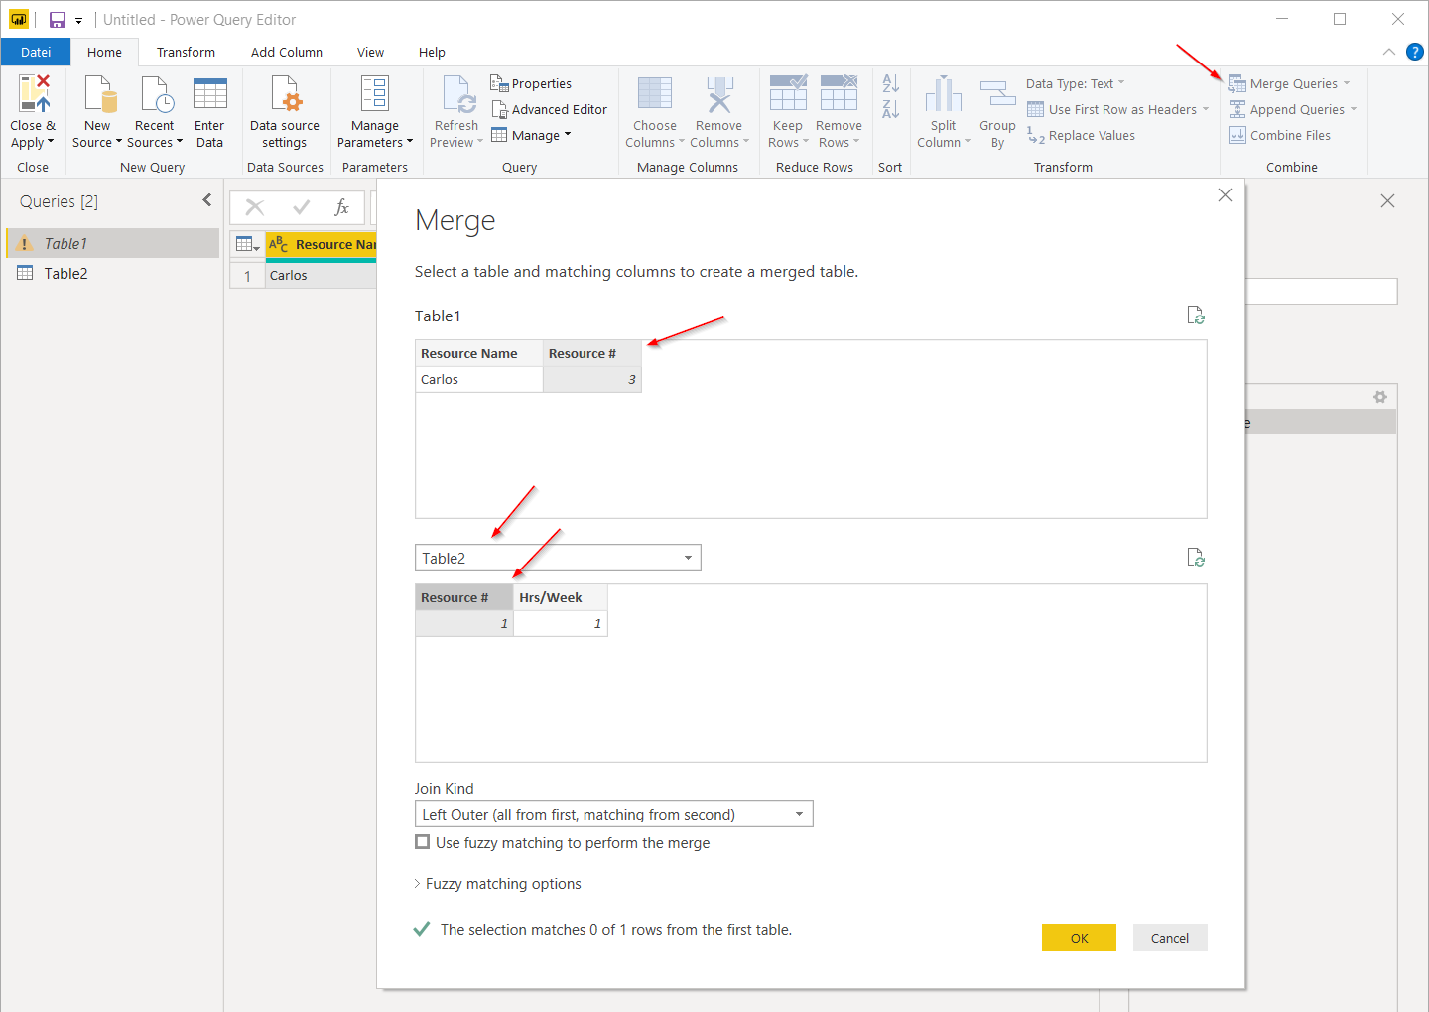The width and height of the screenshot is (1429, 1012).
Task: Cancel the Merge dialog
Action: click(1170, 938)
